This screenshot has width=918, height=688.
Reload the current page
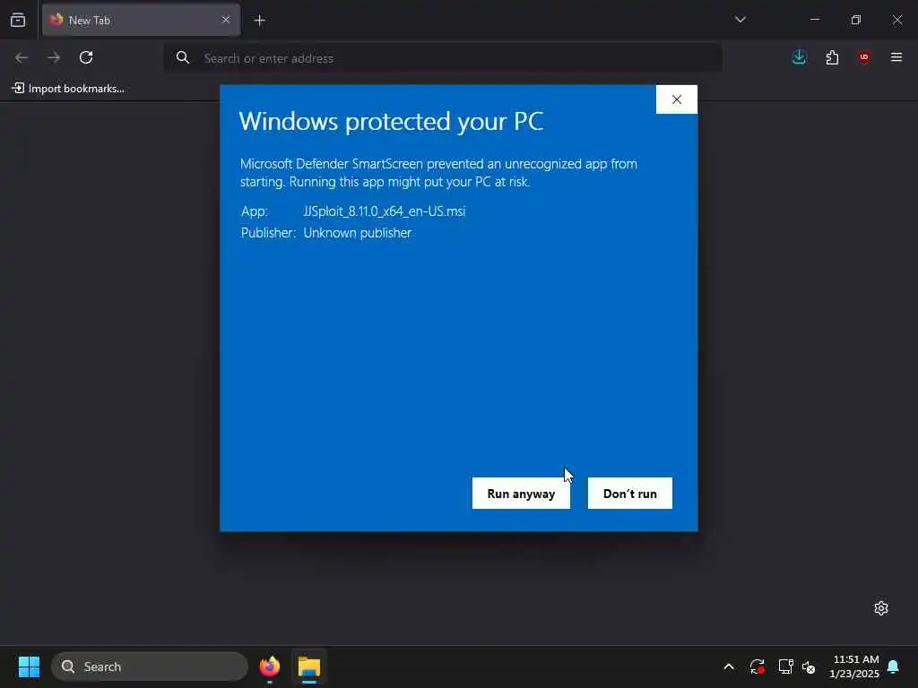[x=86, y=57]
